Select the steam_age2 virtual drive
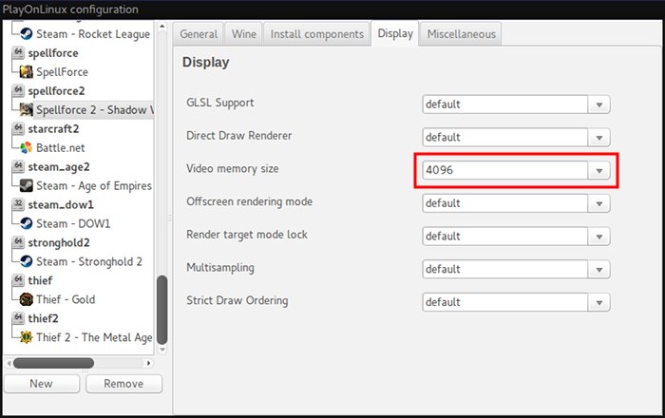Viewport: 665px width, 418px height. [x=59, y=167]
